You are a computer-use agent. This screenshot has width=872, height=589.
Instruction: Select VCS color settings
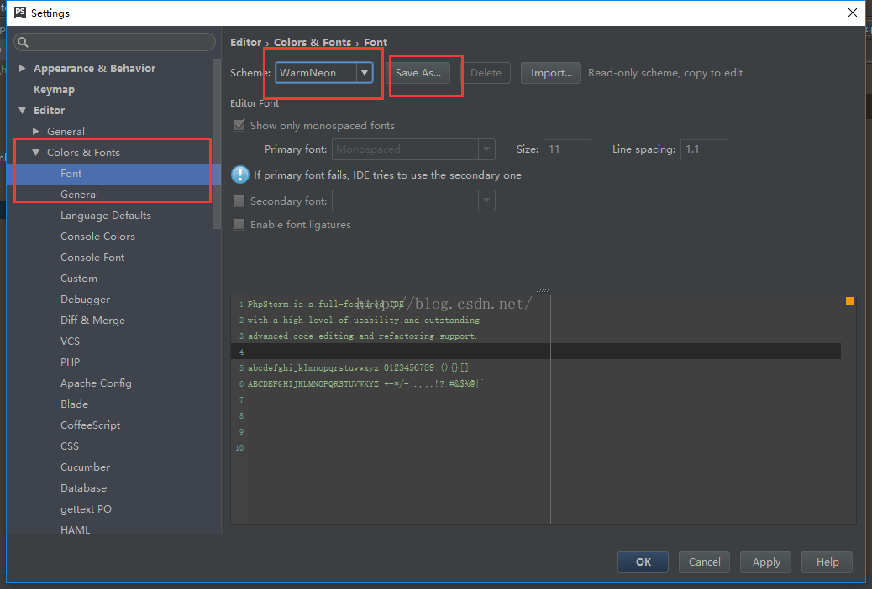tap(70, 341)
